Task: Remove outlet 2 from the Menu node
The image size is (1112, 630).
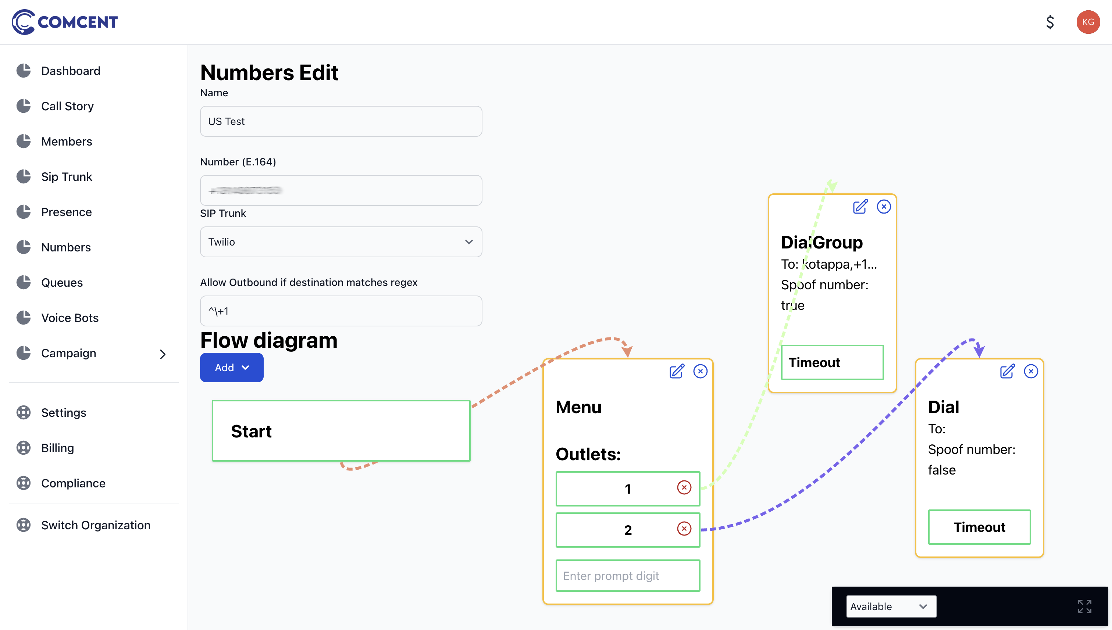Action: click(684, 529)
